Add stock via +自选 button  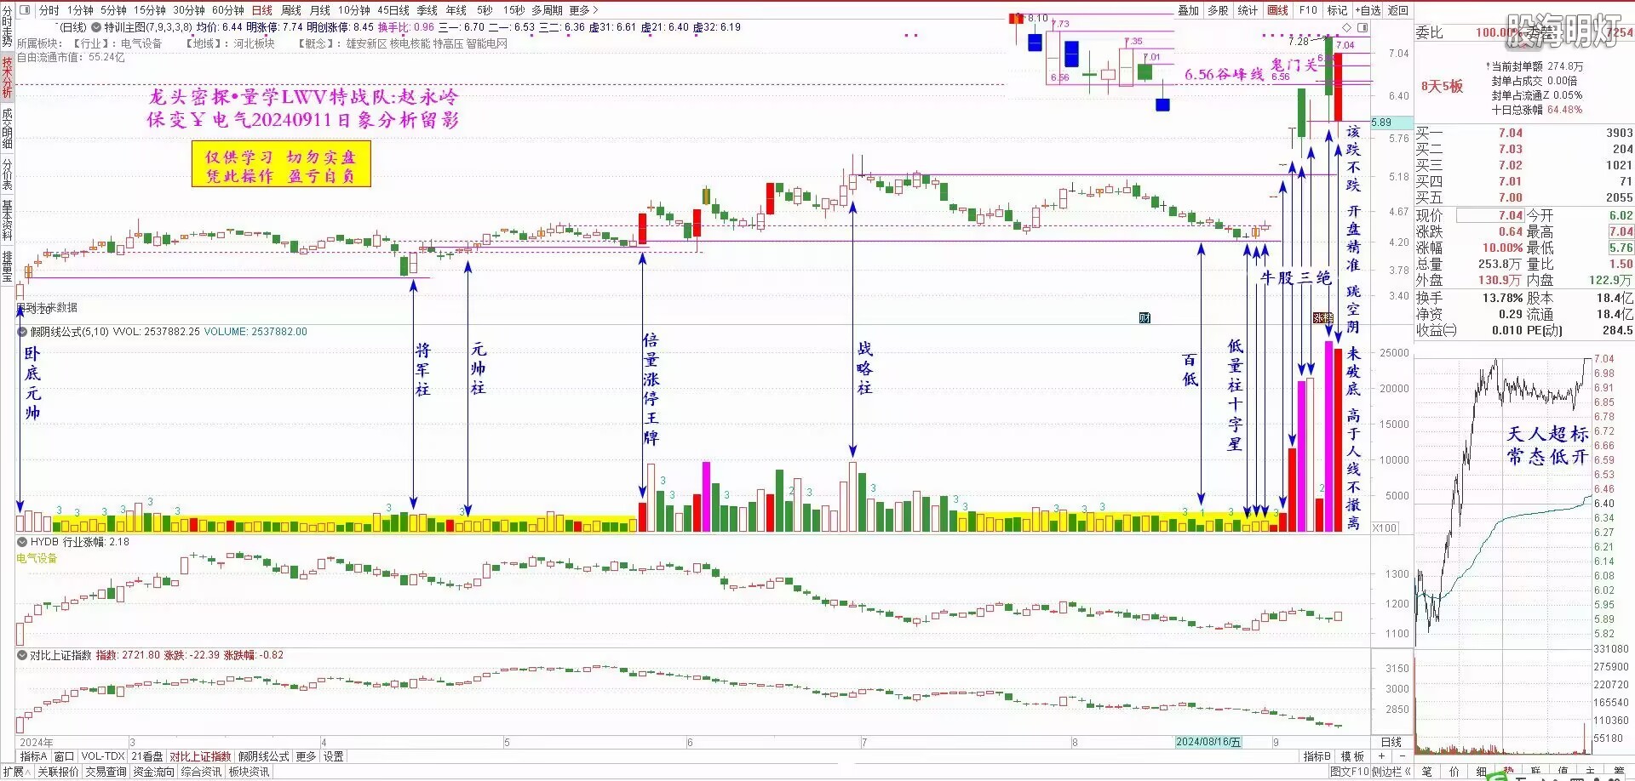(1367, 10)
